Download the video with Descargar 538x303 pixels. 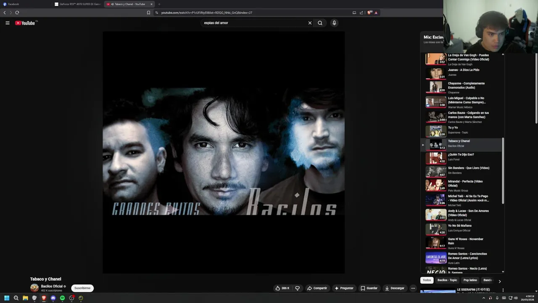[x=395, y=288]
